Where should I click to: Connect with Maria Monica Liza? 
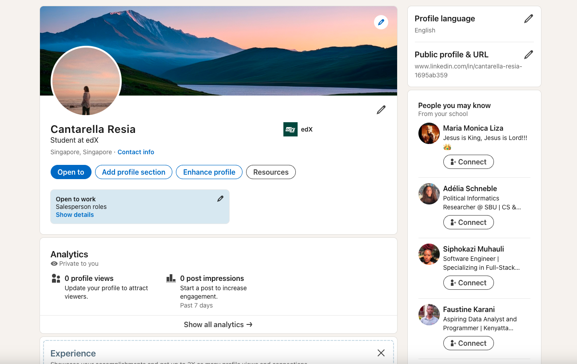[468, 162]
